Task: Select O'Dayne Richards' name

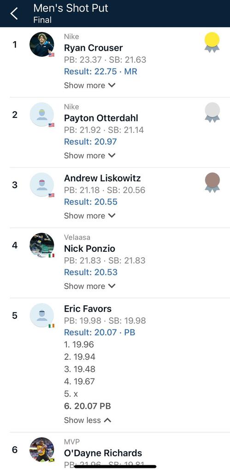Action: (x=103, y=453)
